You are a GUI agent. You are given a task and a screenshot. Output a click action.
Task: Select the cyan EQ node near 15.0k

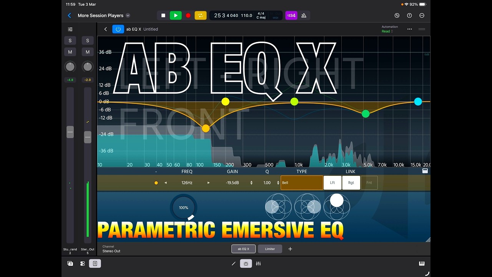pyautogui.click(x=418, y=102)
